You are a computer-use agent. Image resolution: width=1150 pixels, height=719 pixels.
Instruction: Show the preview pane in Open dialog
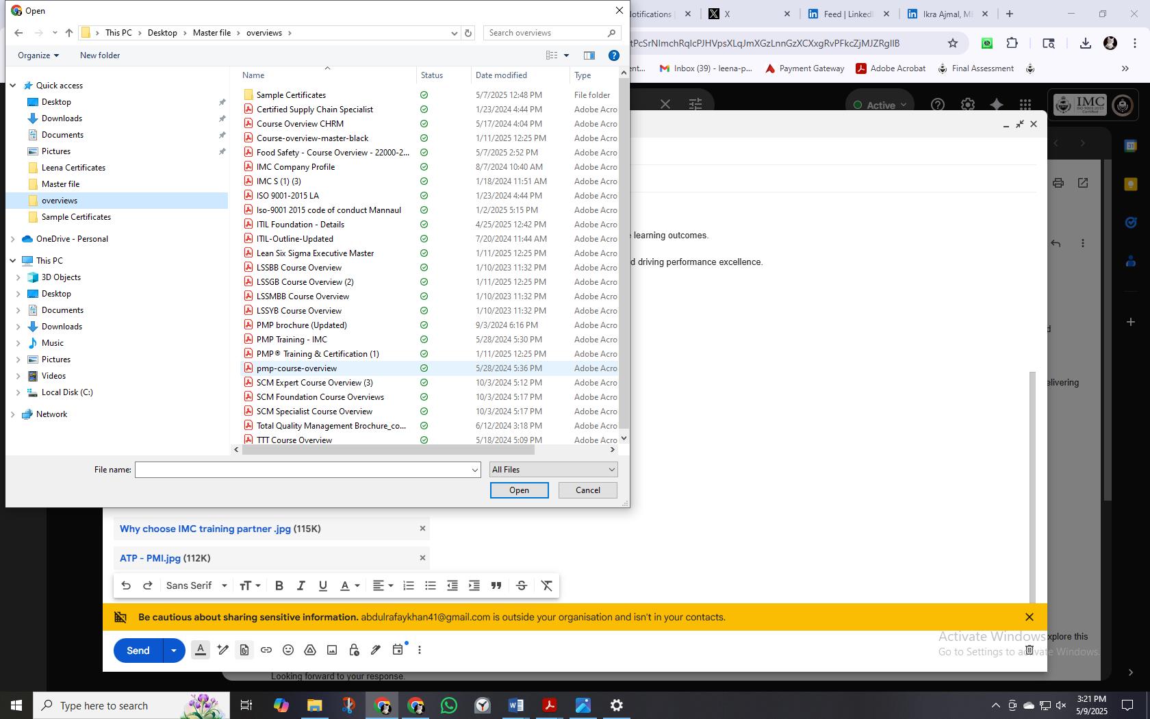(x=589, y=55)
